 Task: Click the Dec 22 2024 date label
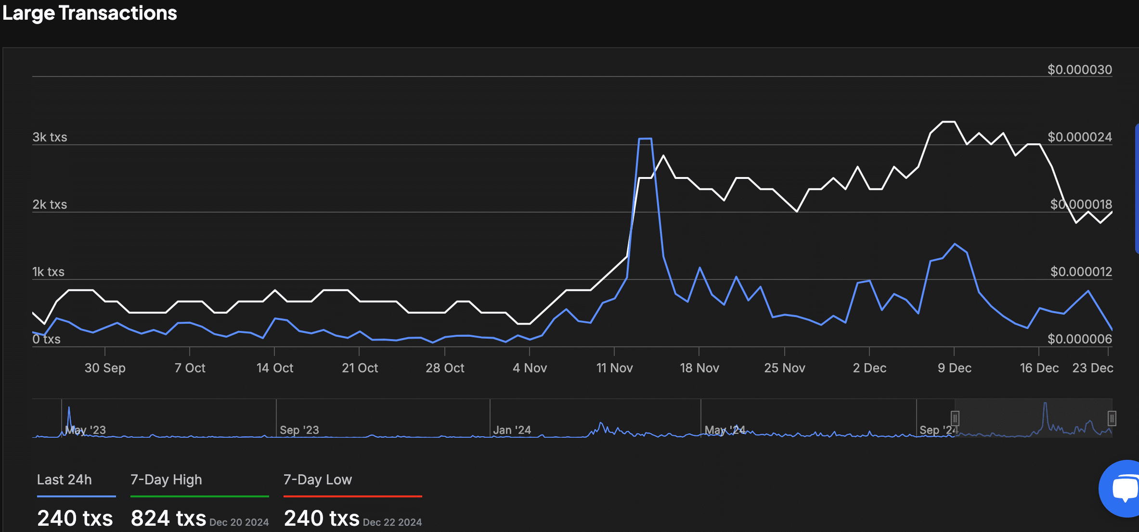pyautogui.click(x=392, y=522)
